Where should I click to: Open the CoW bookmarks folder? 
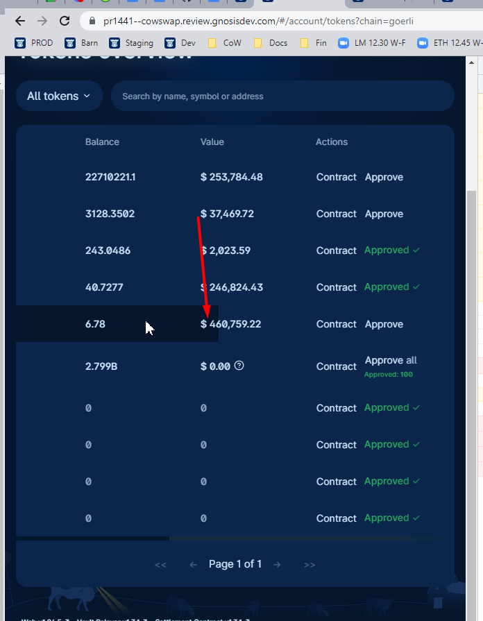click(x=225, y=43)
